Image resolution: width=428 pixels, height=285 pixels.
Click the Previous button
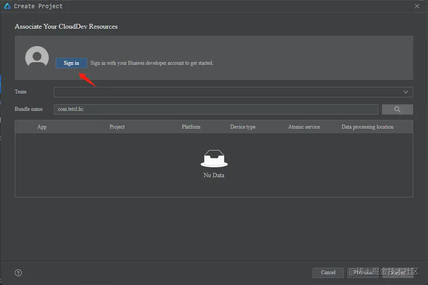coord(363,272)
